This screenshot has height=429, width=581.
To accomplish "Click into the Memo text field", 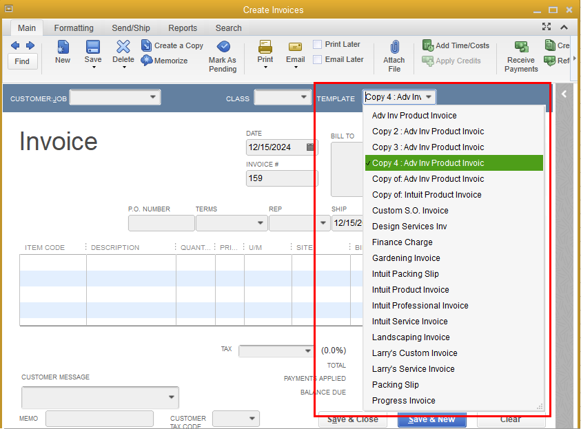I will tap(99, 419).
